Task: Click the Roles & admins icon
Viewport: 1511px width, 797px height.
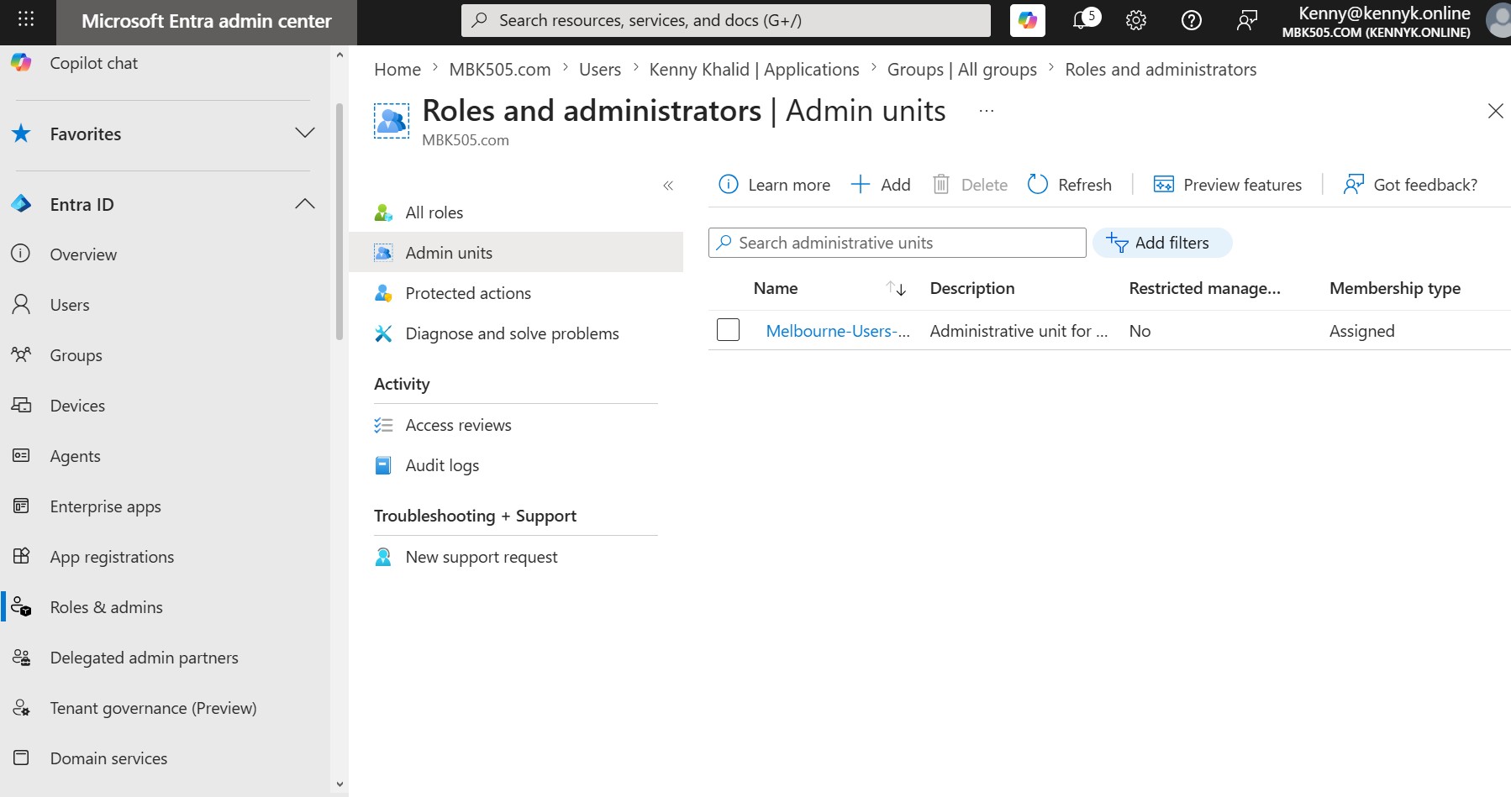Action: (x=21, y=606)
